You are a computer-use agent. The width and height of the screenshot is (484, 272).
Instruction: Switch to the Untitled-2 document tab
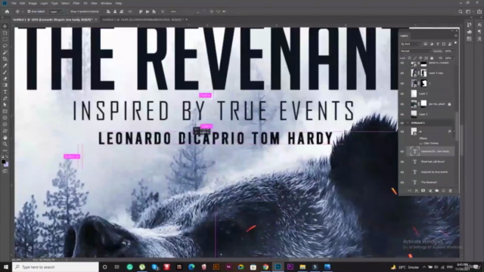[143, 20]
